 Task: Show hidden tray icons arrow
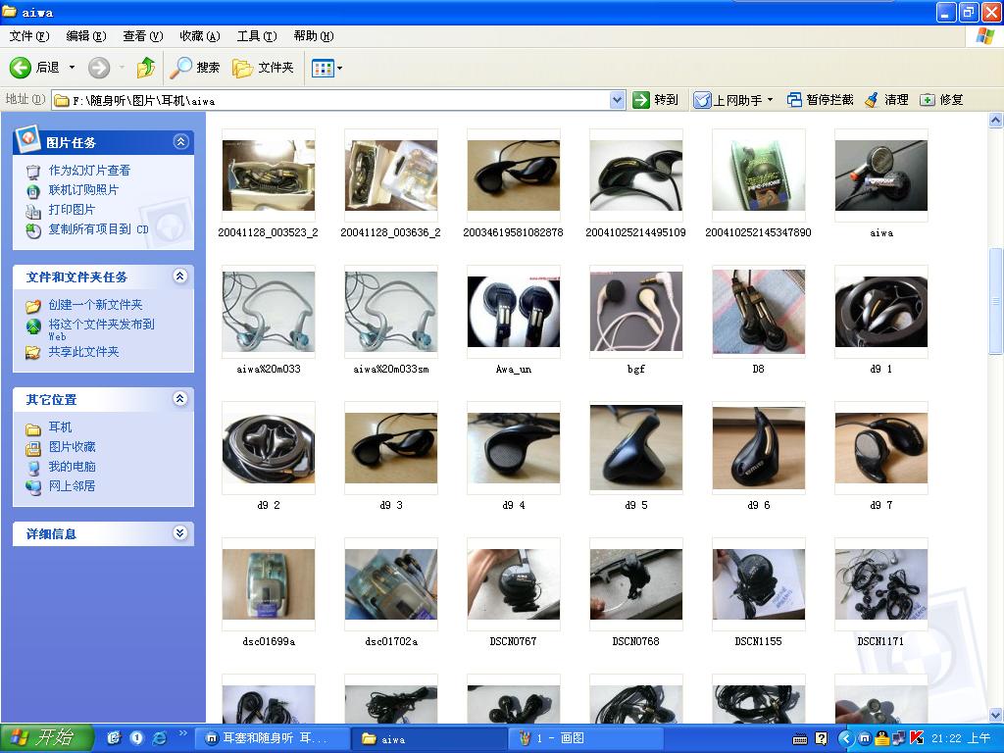pos(845,739)
